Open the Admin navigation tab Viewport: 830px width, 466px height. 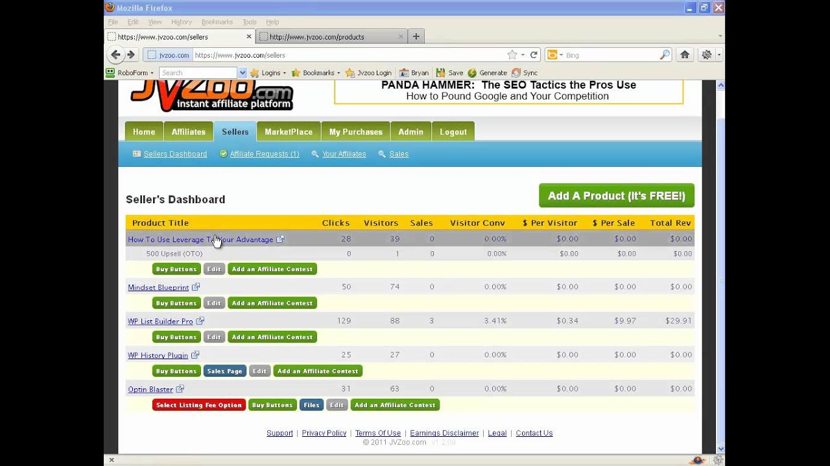(x=410, y=131)
